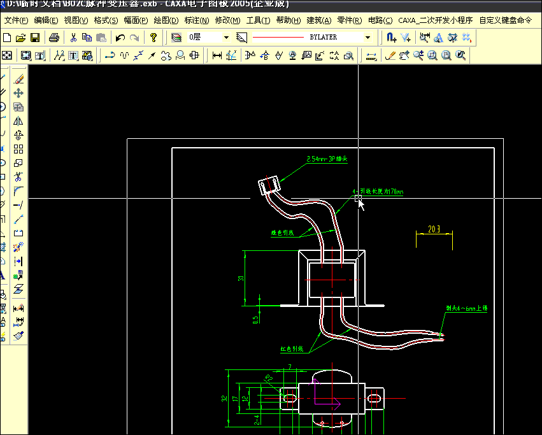The width and height of the screenshot is (542, 435).
Task: Click the blue magnet snap icon
Action: tap(391, 38)
